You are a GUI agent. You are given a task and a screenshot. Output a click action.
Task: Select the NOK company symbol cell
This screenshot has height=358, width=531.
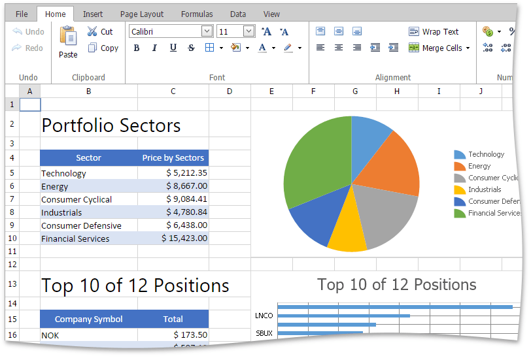click(x=89, y=335)
